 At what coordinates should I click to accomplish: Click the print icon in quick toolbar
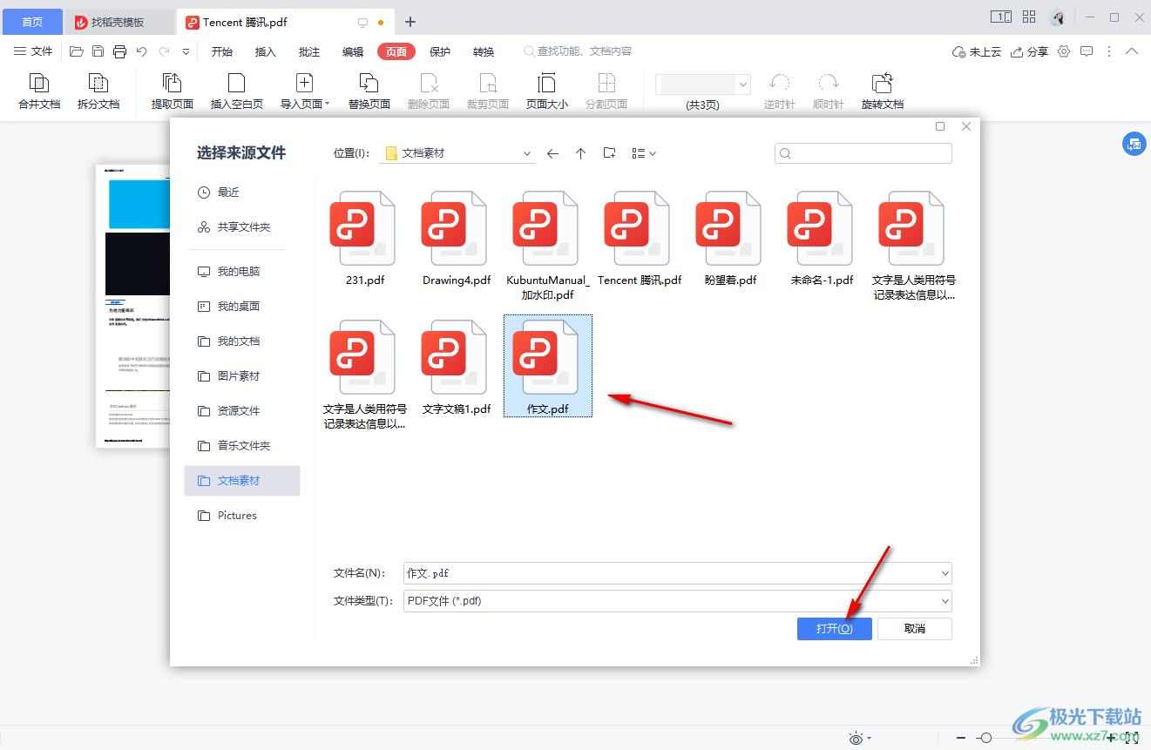click(120, 51)
